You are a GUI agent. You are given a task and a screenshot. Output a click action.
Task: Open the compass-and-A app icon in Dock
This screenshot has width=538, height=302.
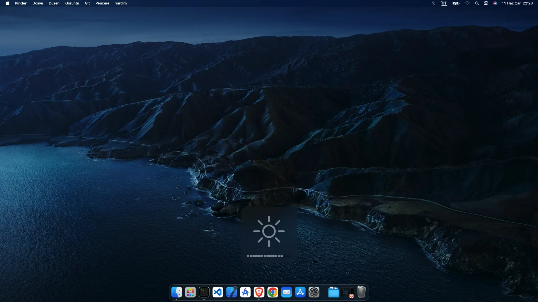pos(245,292)
